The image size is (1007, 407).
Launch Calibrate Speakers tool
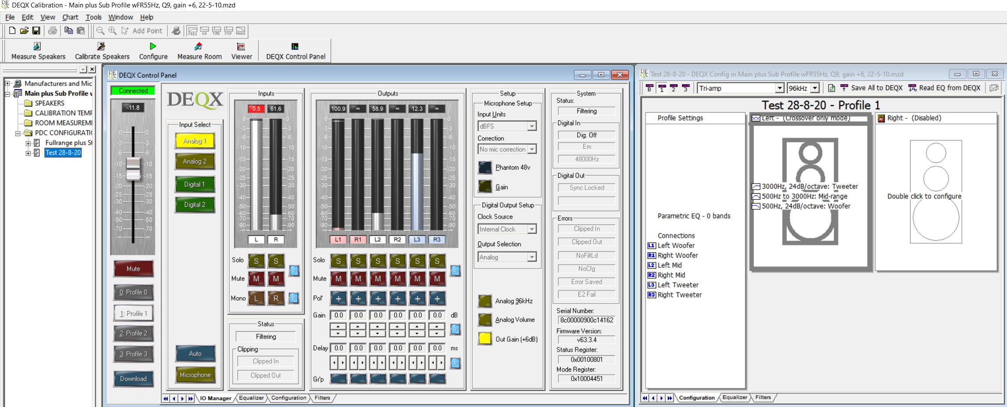point(102,51)
